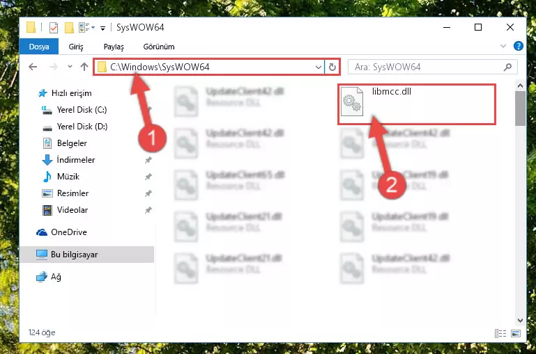Switch to the Görünüm ribbon tab
The width and height of the screenshot is (536, 354).
point(159,47)
